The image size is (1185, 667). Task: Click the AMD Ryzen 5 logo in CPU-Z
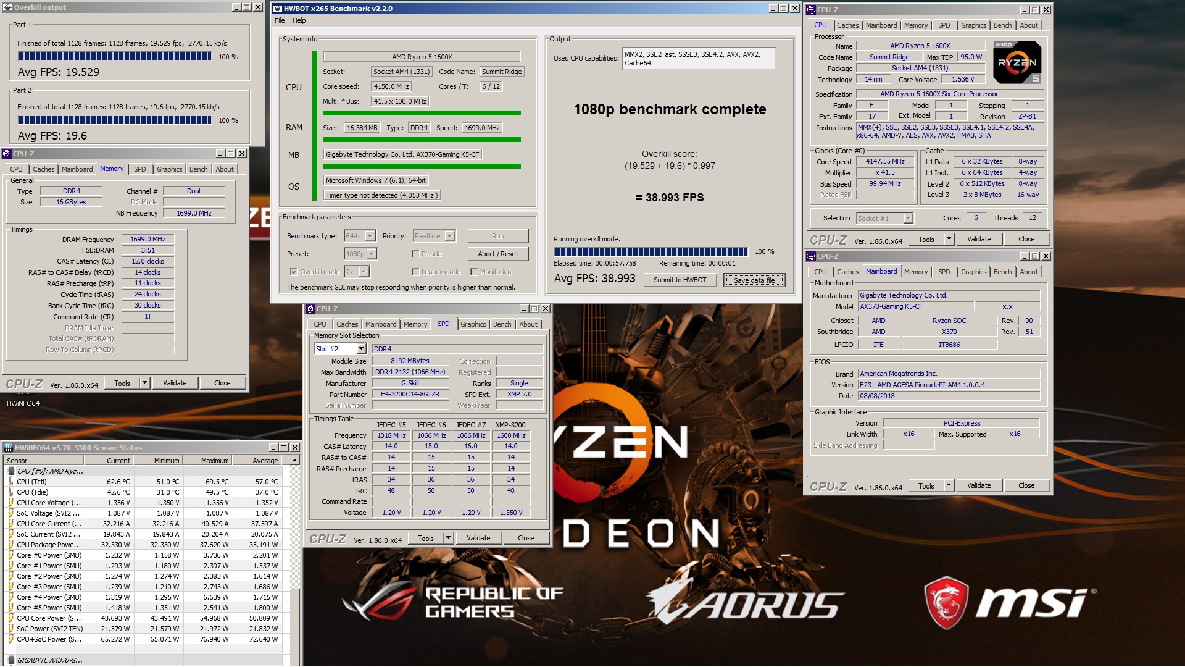tap(1017, 62)
